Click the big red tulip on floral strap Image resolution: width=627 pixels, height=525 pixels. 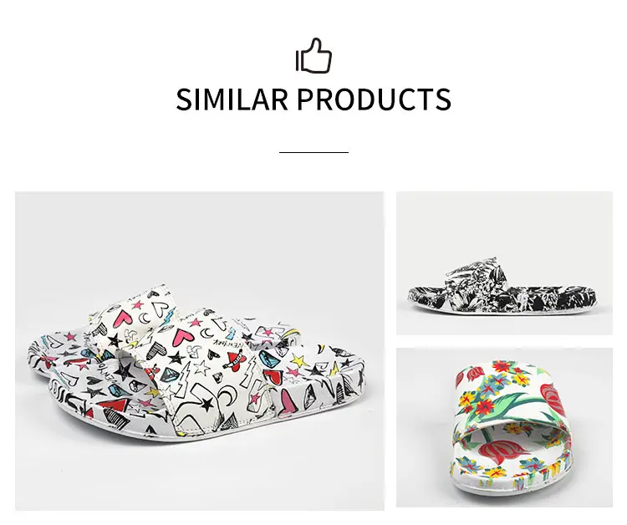tap(553, 398)
